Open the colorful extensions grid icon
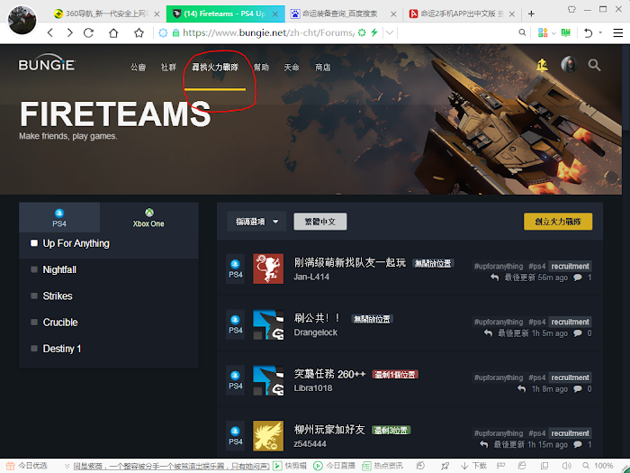The width and height of the screenshot is (630, 473). point(543,32)
